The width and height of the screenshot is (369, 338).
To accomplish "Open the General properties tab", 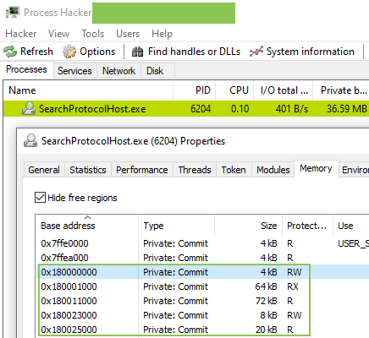I will pyautogui.click(x=44, y=170).
